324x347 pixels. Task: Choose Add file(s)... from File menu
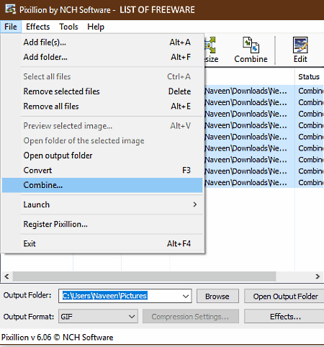tap(102, 42)
